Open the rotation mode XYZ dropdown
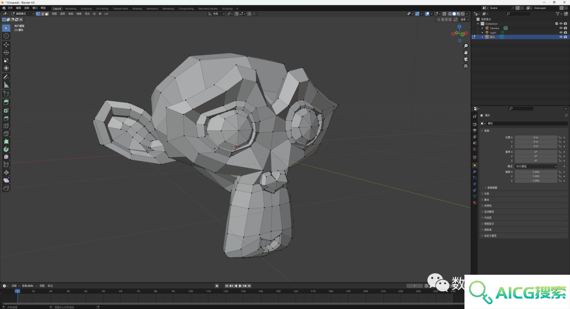This screenshot has width=570, height=309. coord(536,166)
